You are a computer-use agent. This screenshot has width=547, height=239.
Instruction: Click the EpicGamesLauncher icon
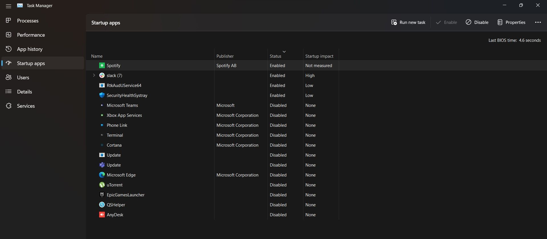pyautogui.click(x=102, y=195)
